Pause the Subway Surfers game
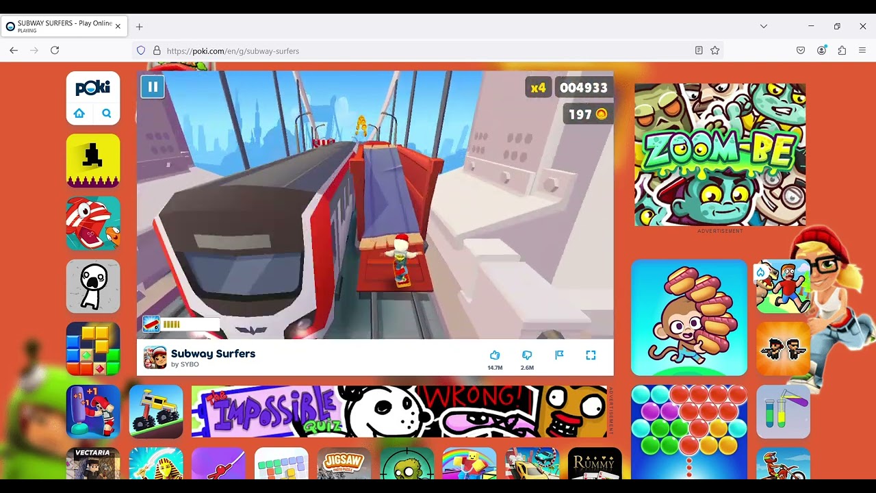 [153, 87]
